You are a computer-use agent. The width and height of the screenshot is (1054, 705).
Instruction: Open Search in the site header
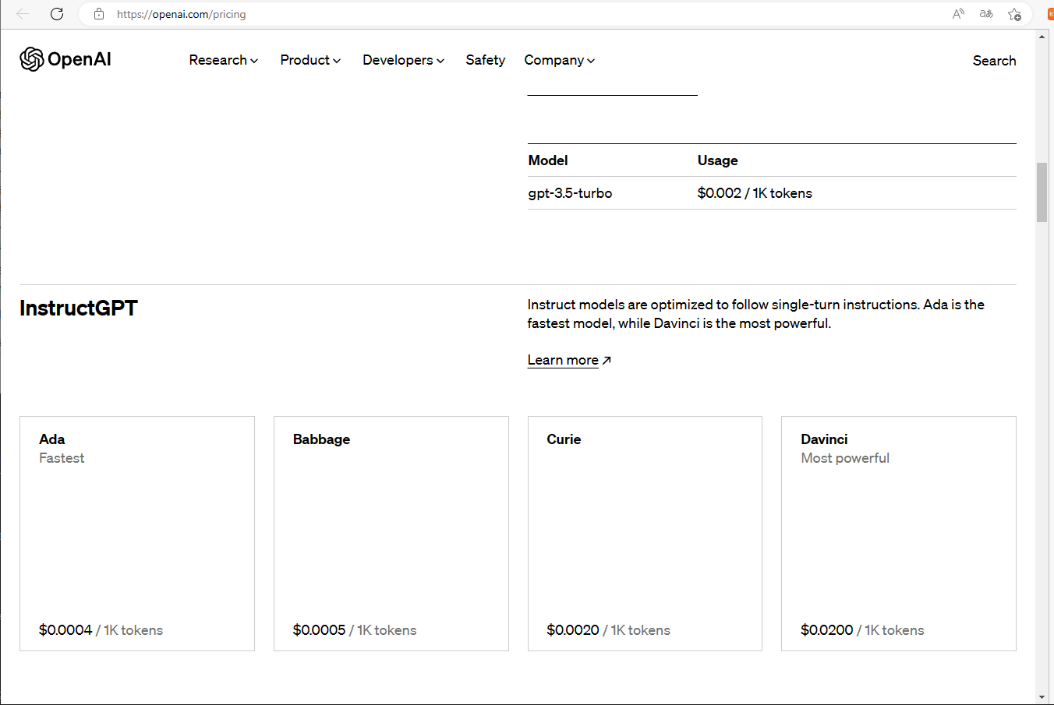pyautogui.click(x=994, y=61)
